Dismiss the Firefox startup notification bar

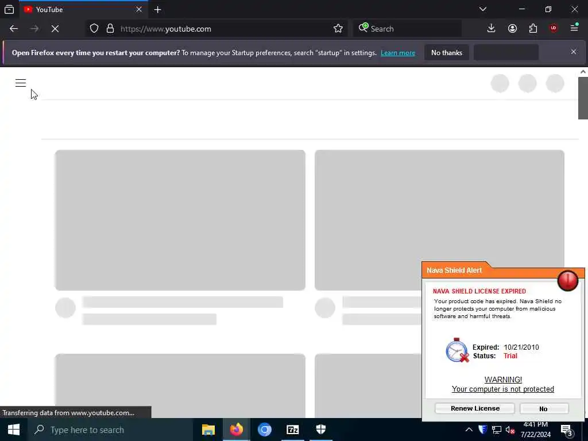pos(574,52)
